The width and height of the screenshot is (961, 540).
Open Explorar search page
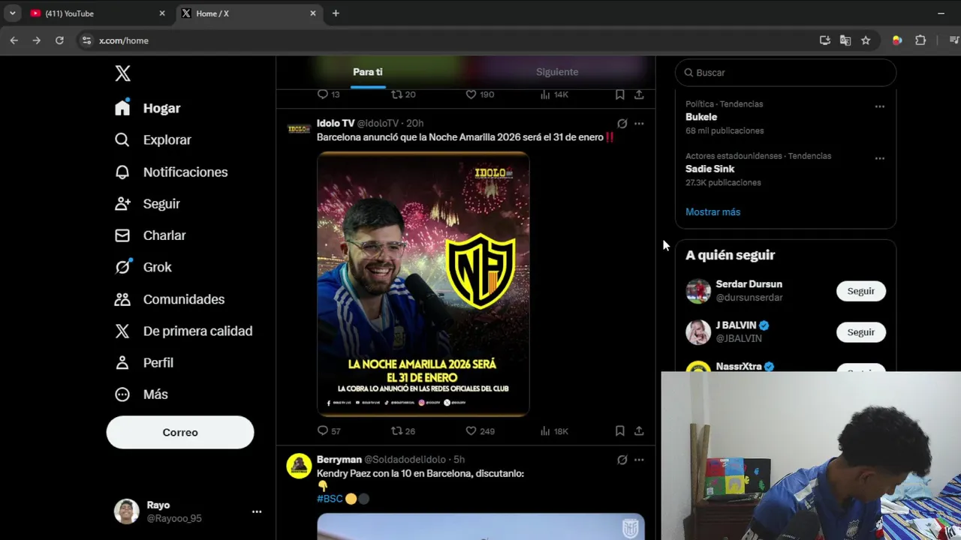(x=153, y=139)
